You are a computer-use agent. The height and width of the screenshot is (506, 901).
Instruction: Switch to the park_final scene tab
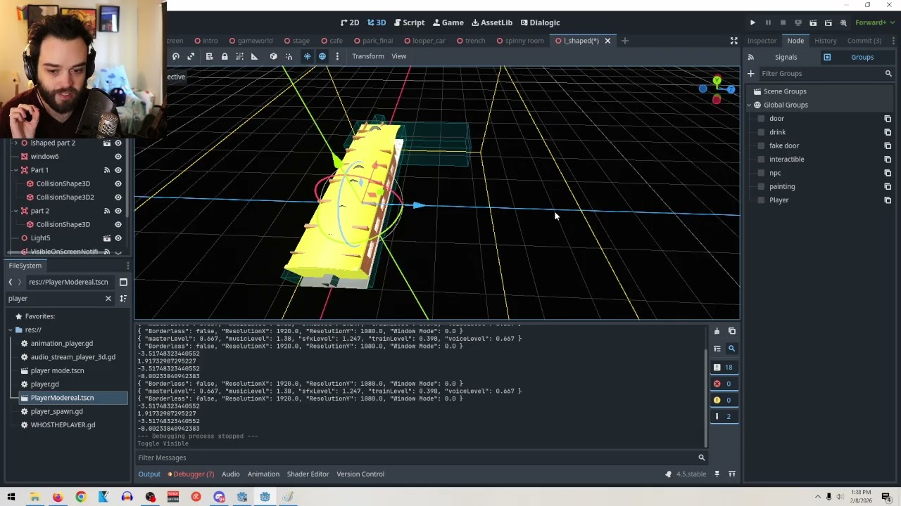click(373, 41)
